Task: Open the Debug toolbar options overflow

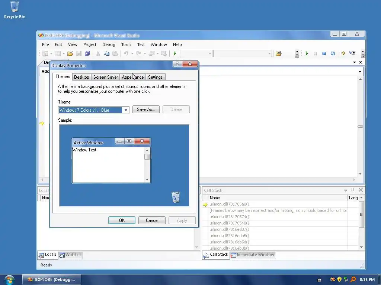Action: pos(363,54)
